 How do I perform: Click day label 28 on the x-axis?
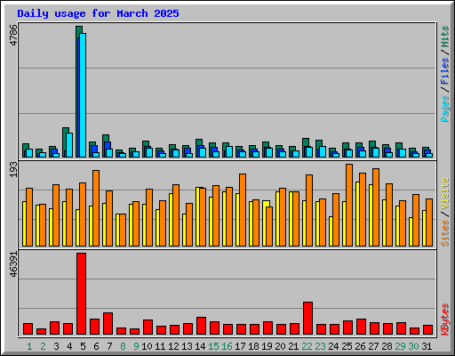(x=387, y=346)
